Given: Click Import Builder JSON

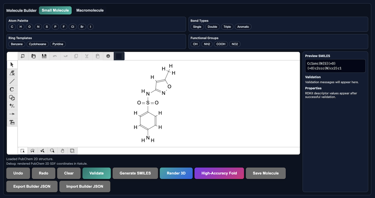Looking at the screenshot, I should point(85,187).
